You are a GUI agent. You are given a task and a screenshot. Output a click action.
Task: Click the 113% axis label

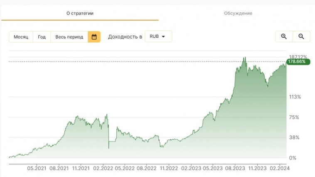click(295, 97)
